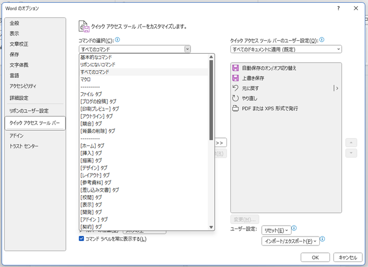Toggle コマンド ラベルを常に表示する checkbox
This screenshot has width=368, height=267.
coord(82,239)
